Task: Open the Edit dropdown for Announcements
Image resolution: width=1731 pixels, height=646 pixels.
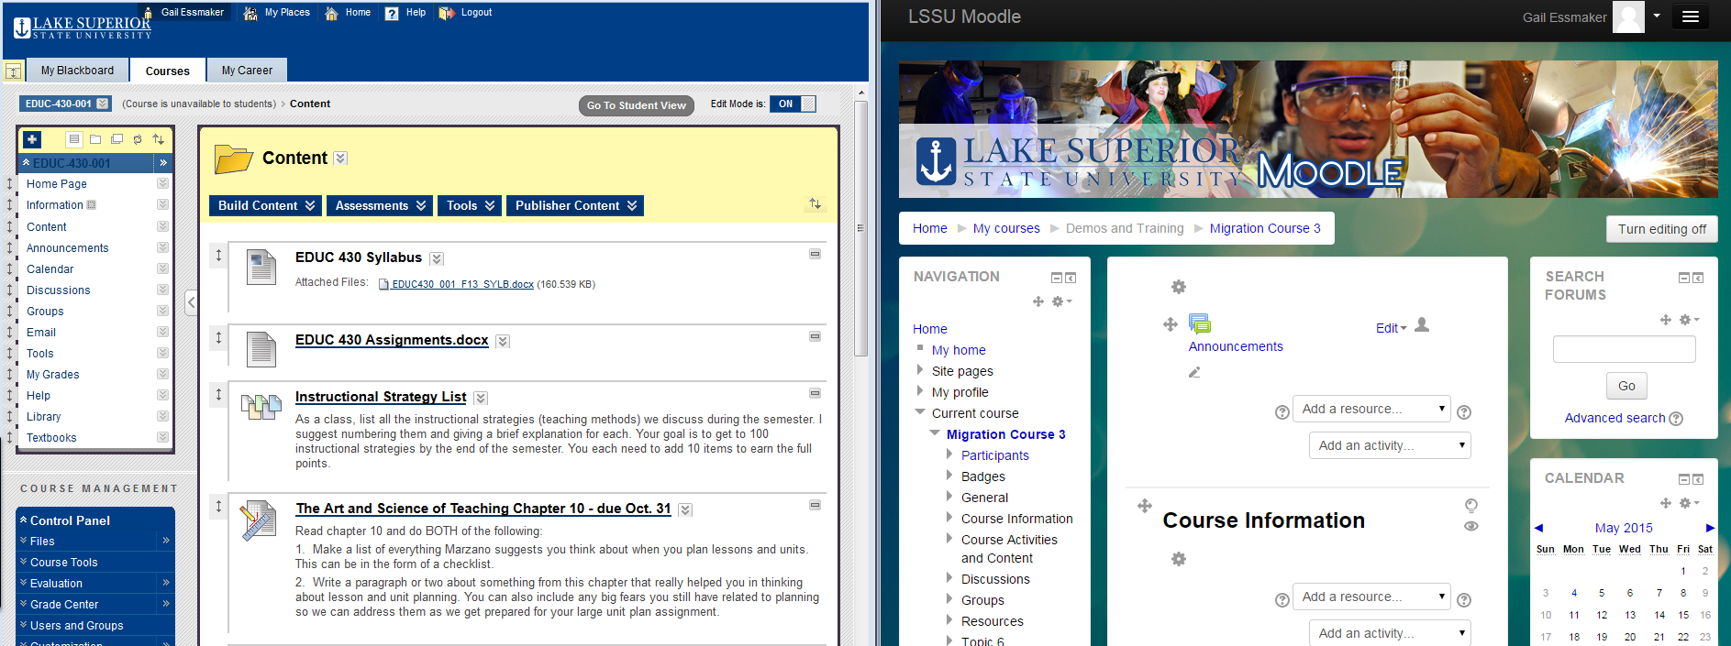Action: pos(1391,328)
